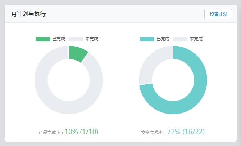The image size is (241, 146).
Task: Select the 月计划与执行 panel title
Action: 28,14
